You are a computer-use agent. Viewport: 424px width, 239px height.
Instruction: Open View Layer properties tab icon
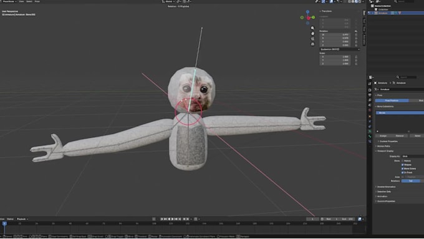tap(370, 100)
